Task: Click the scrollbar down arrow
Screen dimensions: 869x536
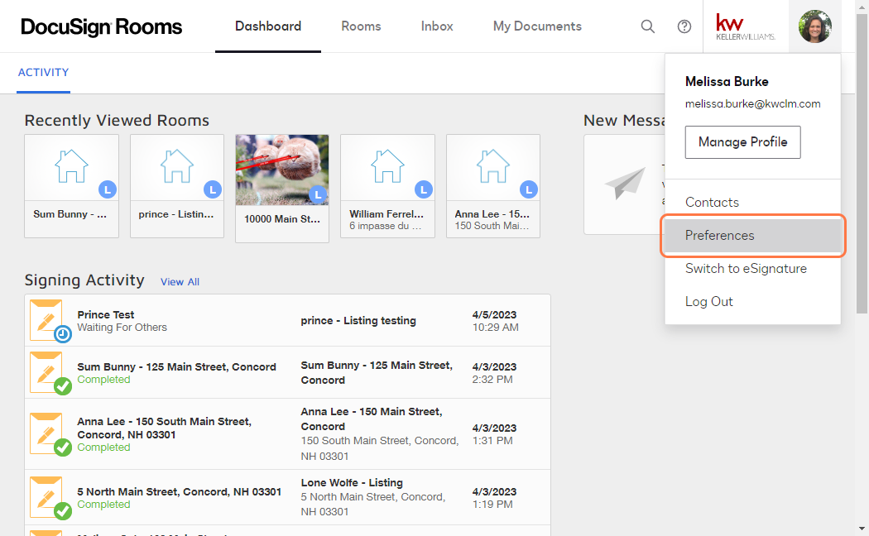Action: point(862,529)
